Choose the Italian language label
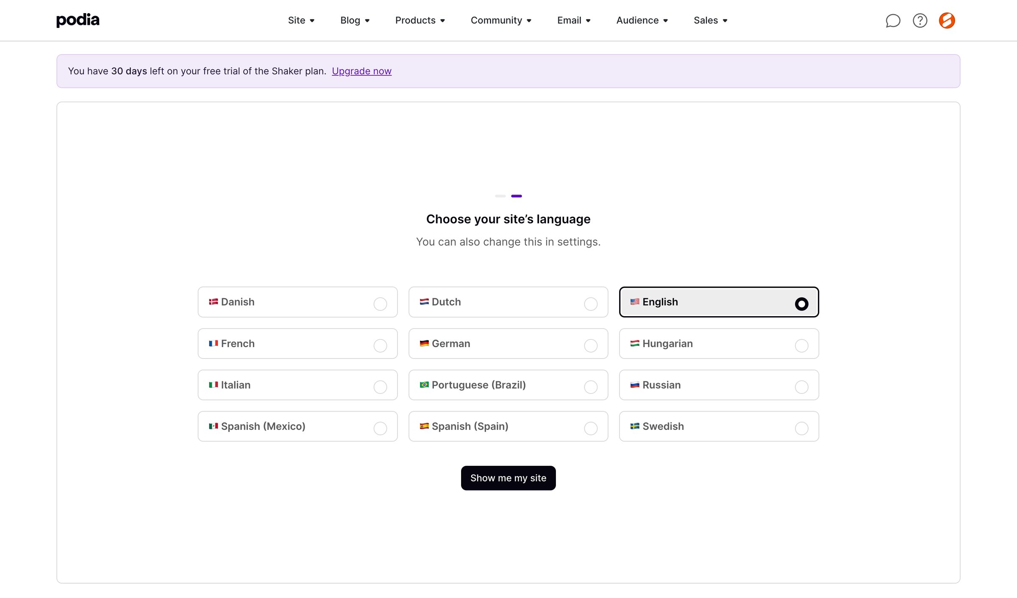The image size is (1017, 598). pyautogui.click(x=236, y=385)
